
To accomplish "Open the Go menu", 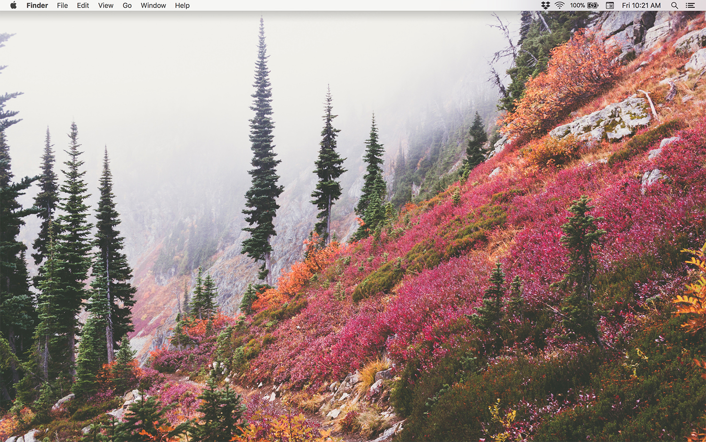I will tap(127, 5).
